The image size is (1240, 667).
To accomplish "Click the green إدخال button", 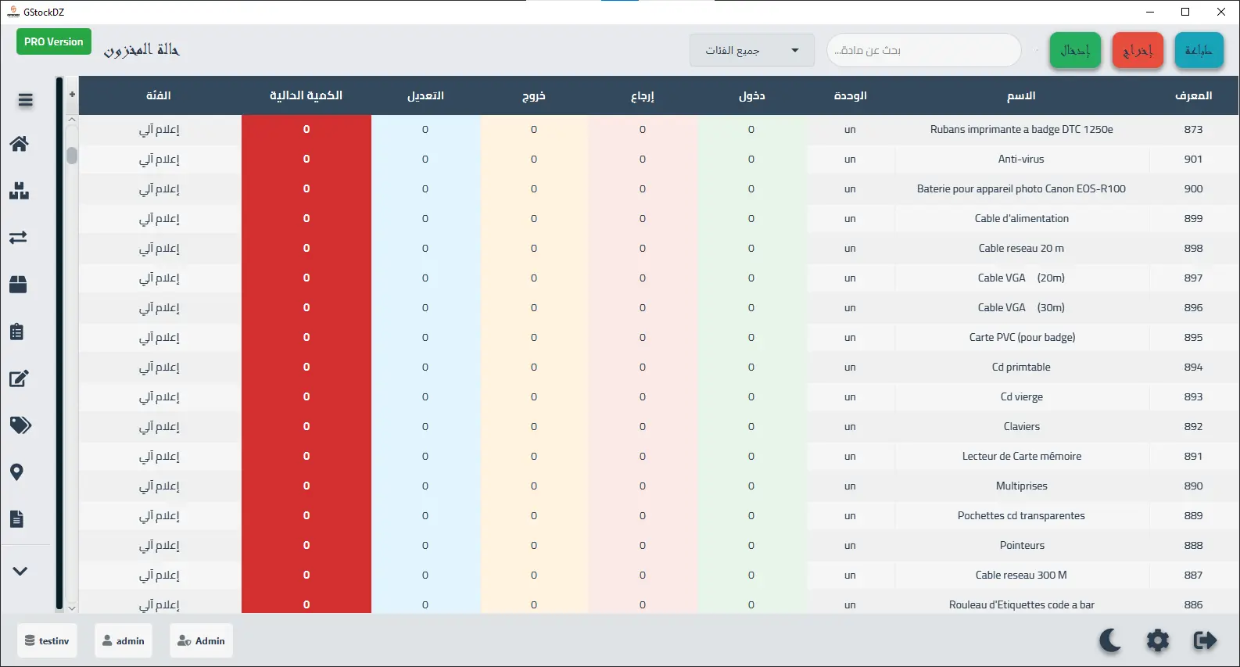I will [1075, 51].
